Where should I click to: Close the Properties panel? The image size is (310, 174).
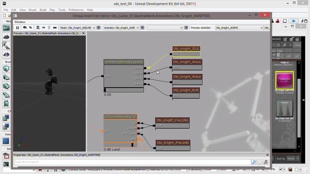point(267,155)
